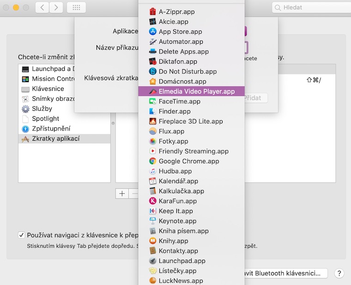Select Spotlight category in sidebar
The width and height of the screenshot is (351, 285).
coord(65,119)
